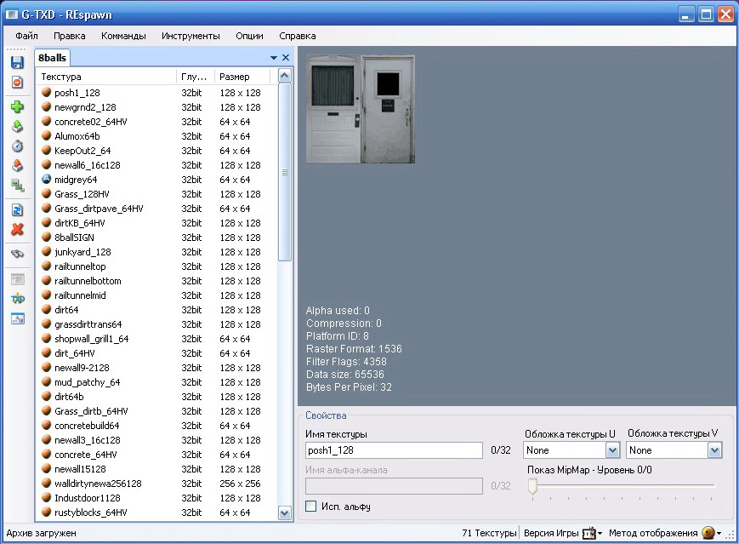Screen dimensions: 739x544
Task: Open the Обложка текстуры U dropdown
Action: click(612, 450)
